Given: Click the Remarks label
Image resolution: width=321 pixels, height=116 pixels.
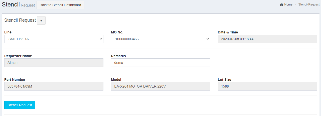Looking at the screenshot, I should pyautogui.click(x=118, y=56).
